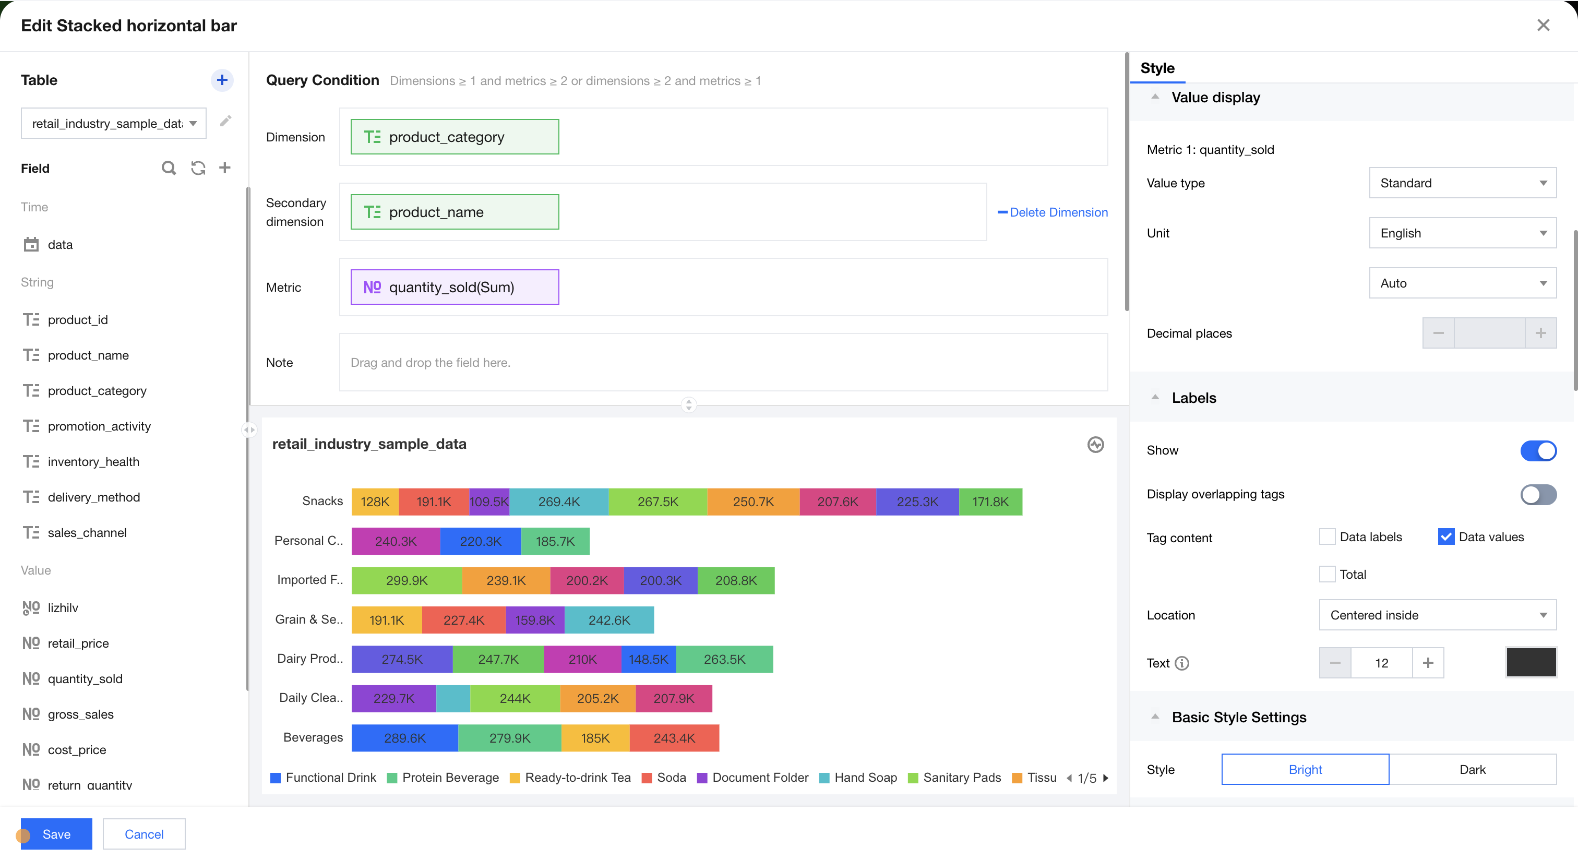
Task: Open the field search magnifier icon
Action: tap(169, 168)
